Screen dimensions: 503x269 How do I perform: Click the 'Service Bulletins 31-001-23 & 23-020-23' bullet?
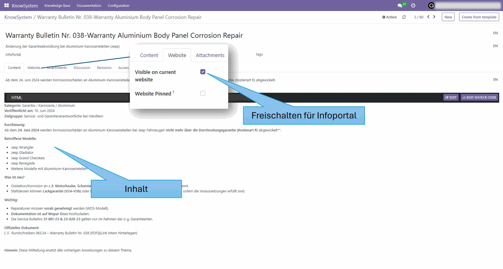(x=82, y=219)
